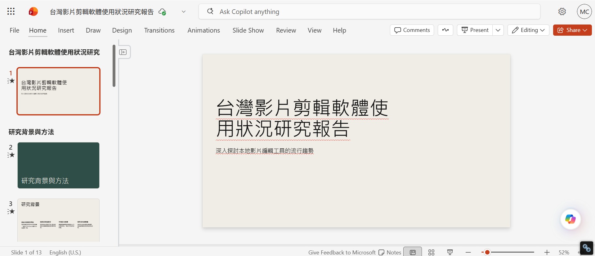This screenshot has width=595, height=256.
Task: Open the Editing mode dropdown
Action: pos(528,30)
